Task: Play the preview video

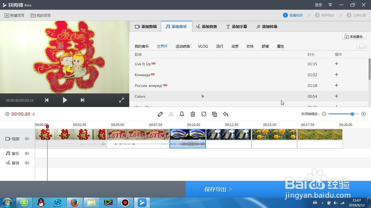Action: [x=65, y=100]
